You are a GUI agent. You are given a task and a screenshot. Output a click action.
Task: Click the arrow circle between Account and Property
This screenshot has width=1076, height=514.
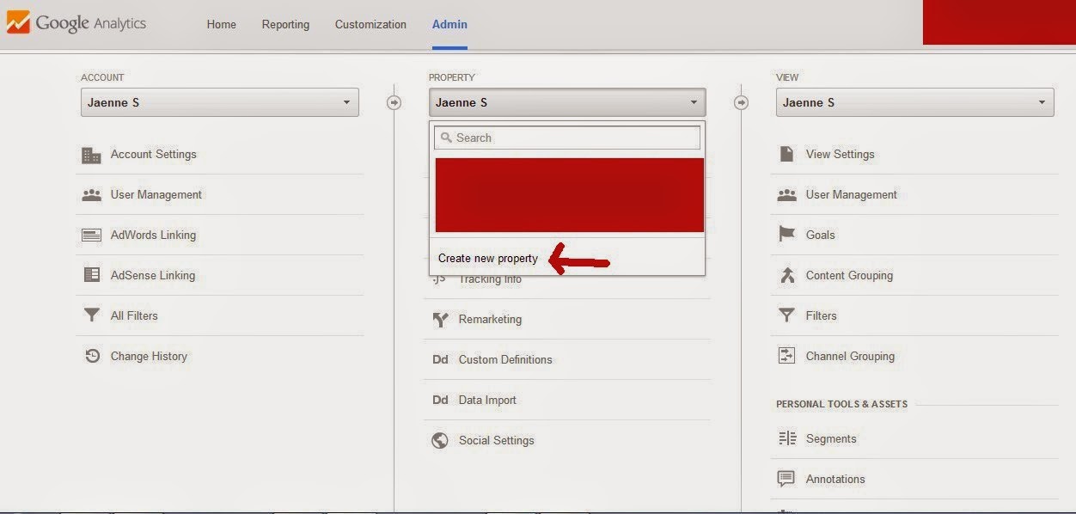[x=394, y=102]
